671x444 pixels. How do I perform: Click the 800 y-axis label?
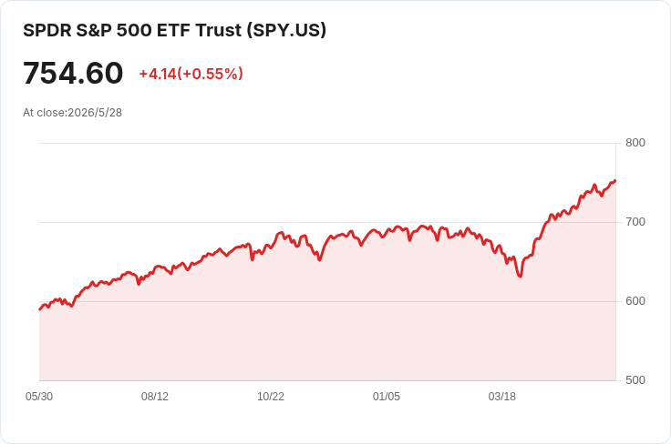[x=635, y=143]
